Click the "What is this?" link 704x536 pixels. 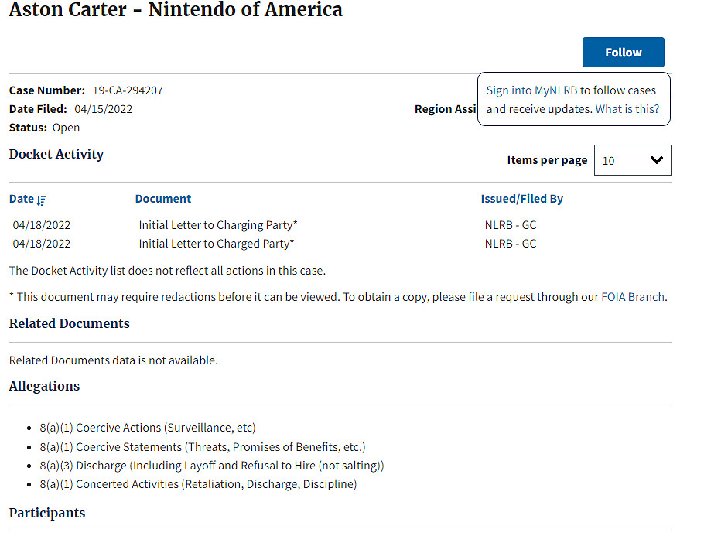[x=627, y=109]
